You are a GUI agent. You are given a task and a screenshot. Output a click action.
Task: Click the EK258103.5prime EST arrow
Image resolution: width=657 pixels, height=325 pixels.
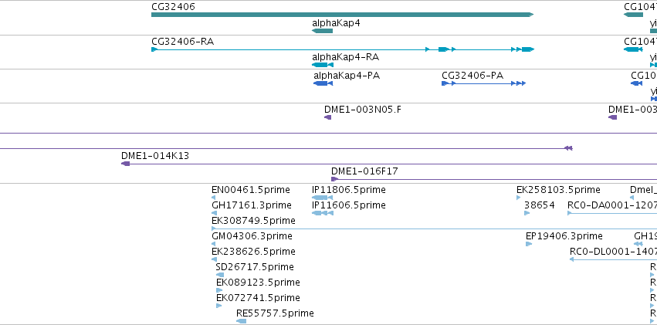point(519,198)
